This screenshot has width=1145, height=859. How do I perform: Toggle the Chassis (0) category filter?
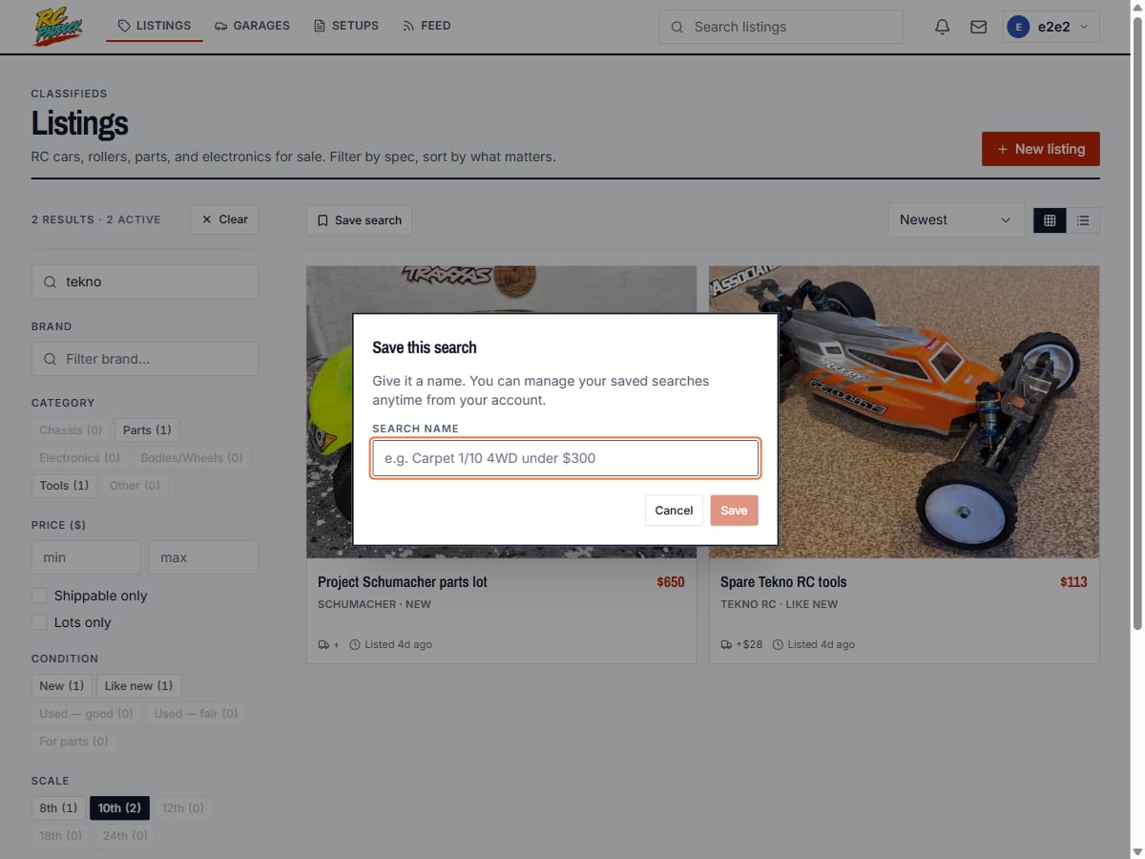[x=71, y=430]
